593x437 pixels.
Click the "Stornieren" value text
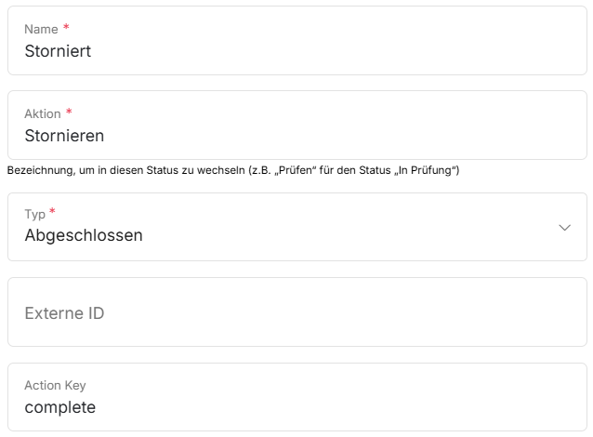tap(64, 136)
